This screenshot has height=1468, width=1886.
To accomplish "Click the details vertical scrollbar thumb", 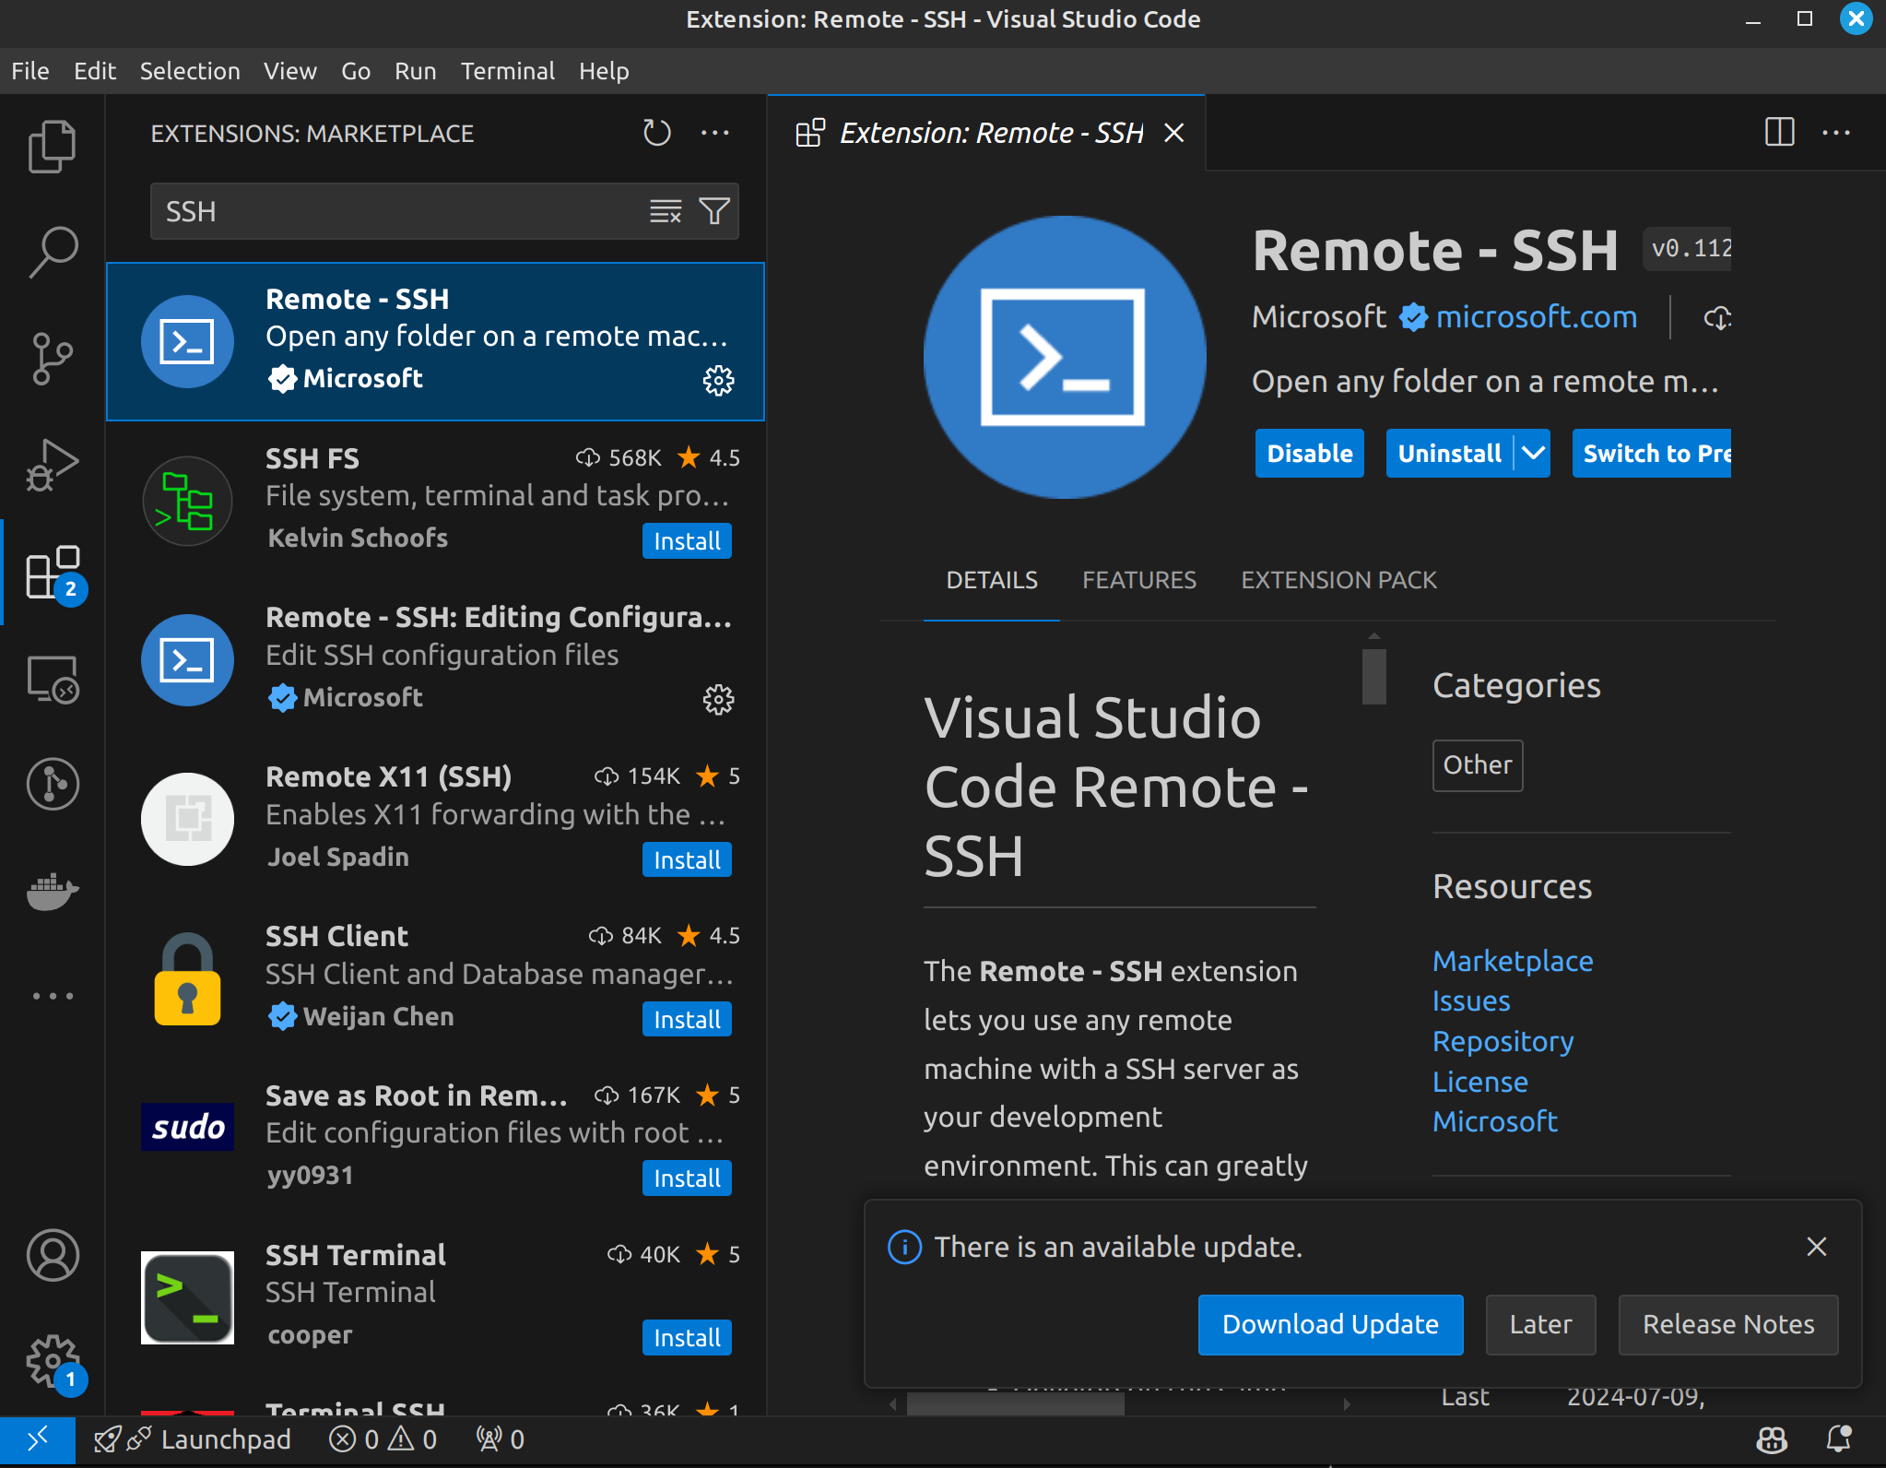I will click(1374, 677).
